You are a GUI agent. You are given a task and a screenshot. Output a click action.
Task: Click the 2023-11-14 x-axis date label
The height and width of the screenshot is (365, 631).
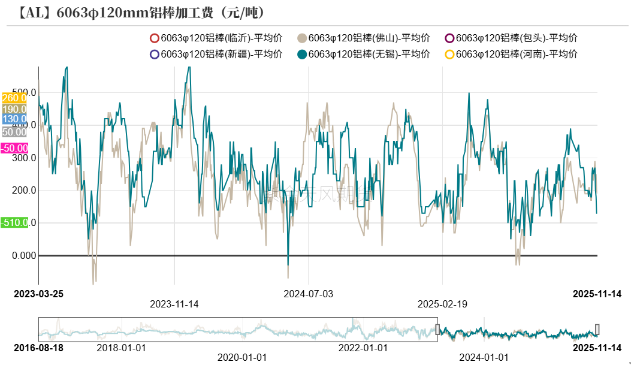tap(174, 304)
